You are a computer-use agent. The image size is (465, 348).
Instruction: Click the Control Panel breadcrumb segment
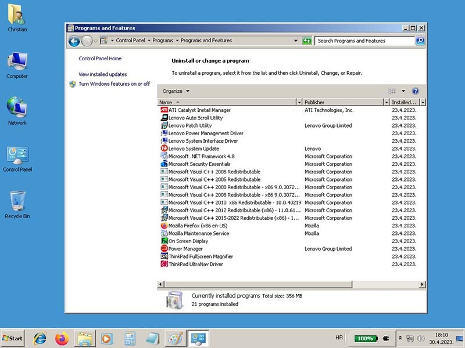click(130, 41)
